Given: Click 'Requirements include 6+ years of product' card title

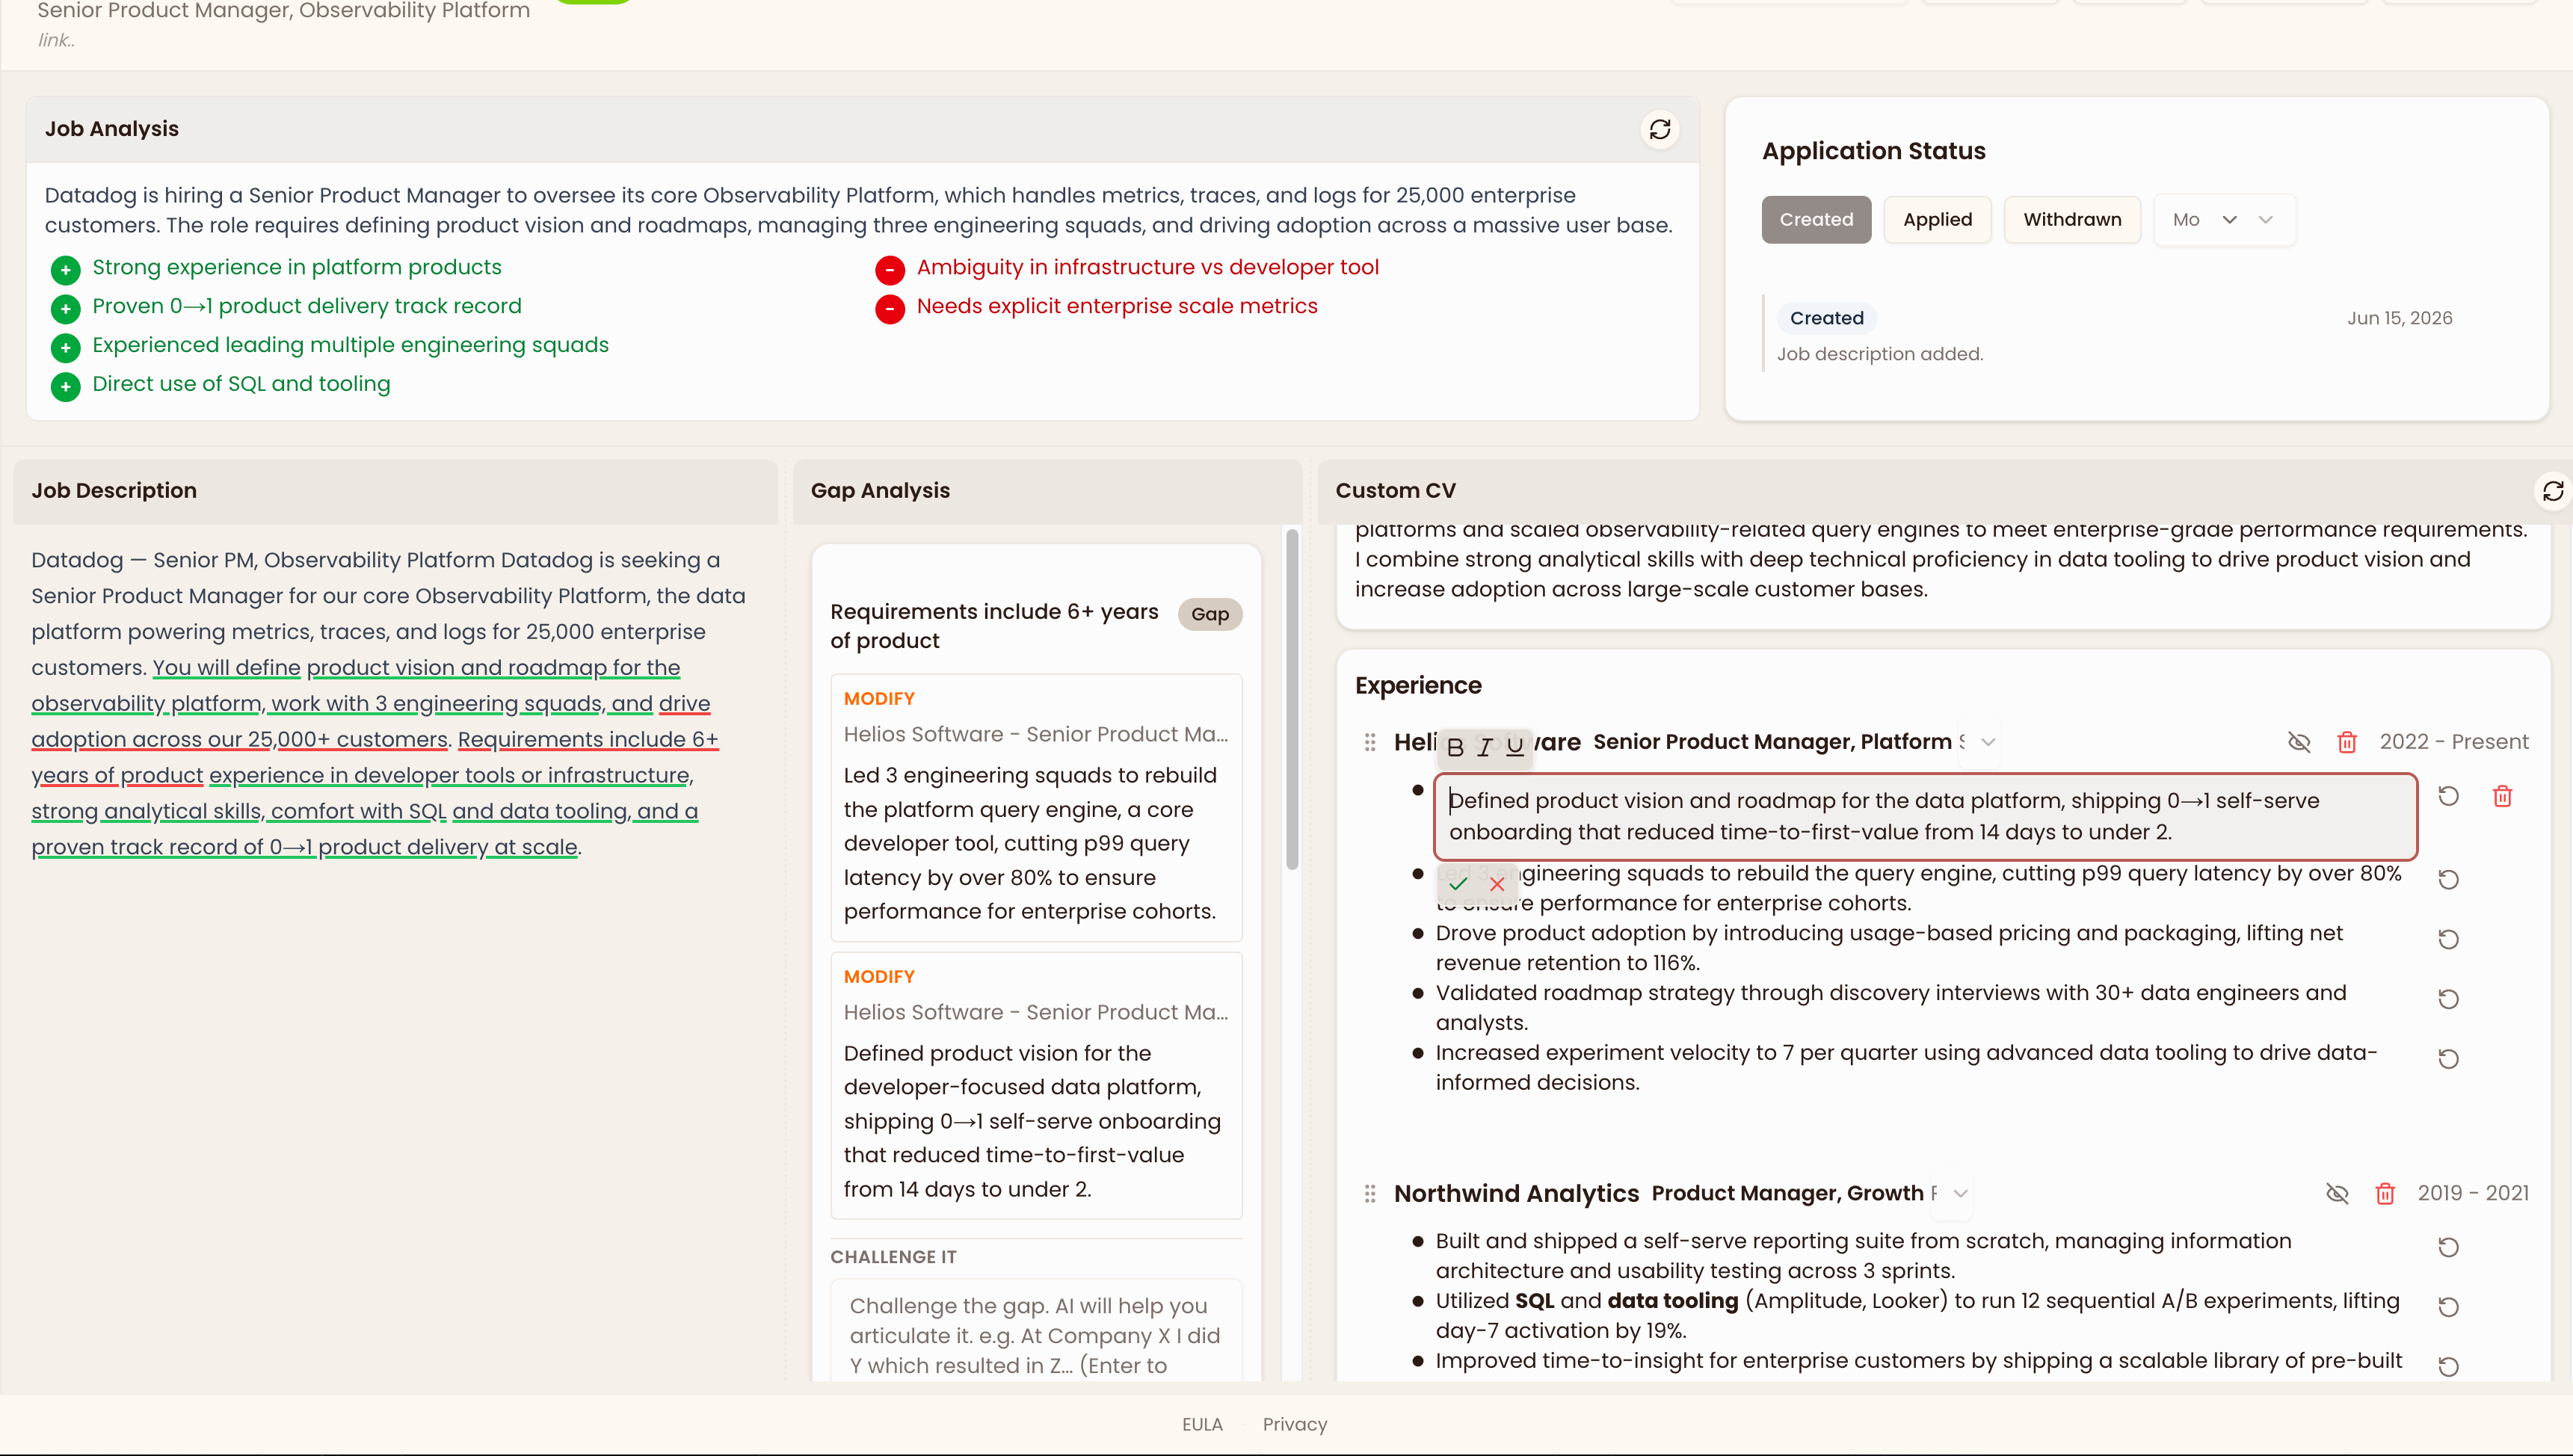Looking at the screenshot, I should click(994, 626).
